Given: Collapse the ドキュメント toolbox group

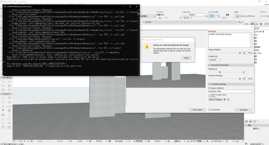Looking at the screenshot, I should (x=1, y=94).
